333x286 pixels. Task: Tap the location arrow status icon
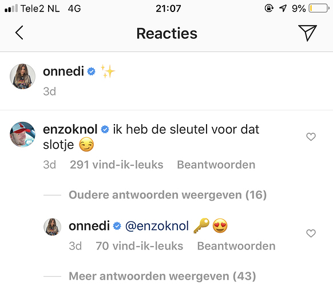pos(283,9)
